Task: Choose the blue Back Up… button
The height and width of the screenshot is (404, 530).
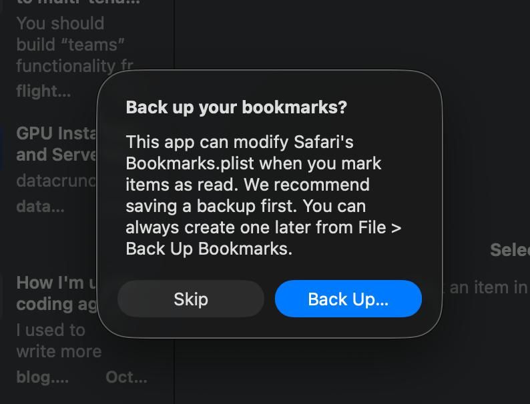Action: (348, 299)
